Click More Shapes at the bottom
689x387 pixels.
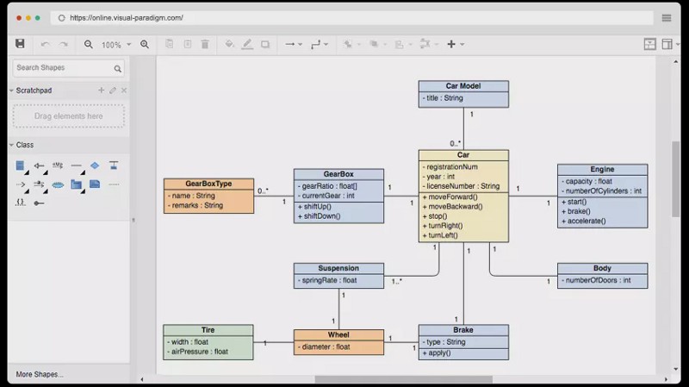coord(40,374)
